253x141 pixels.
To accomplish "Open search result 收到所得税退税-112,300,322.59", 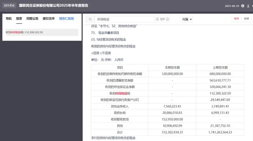I will coord(42,32).
